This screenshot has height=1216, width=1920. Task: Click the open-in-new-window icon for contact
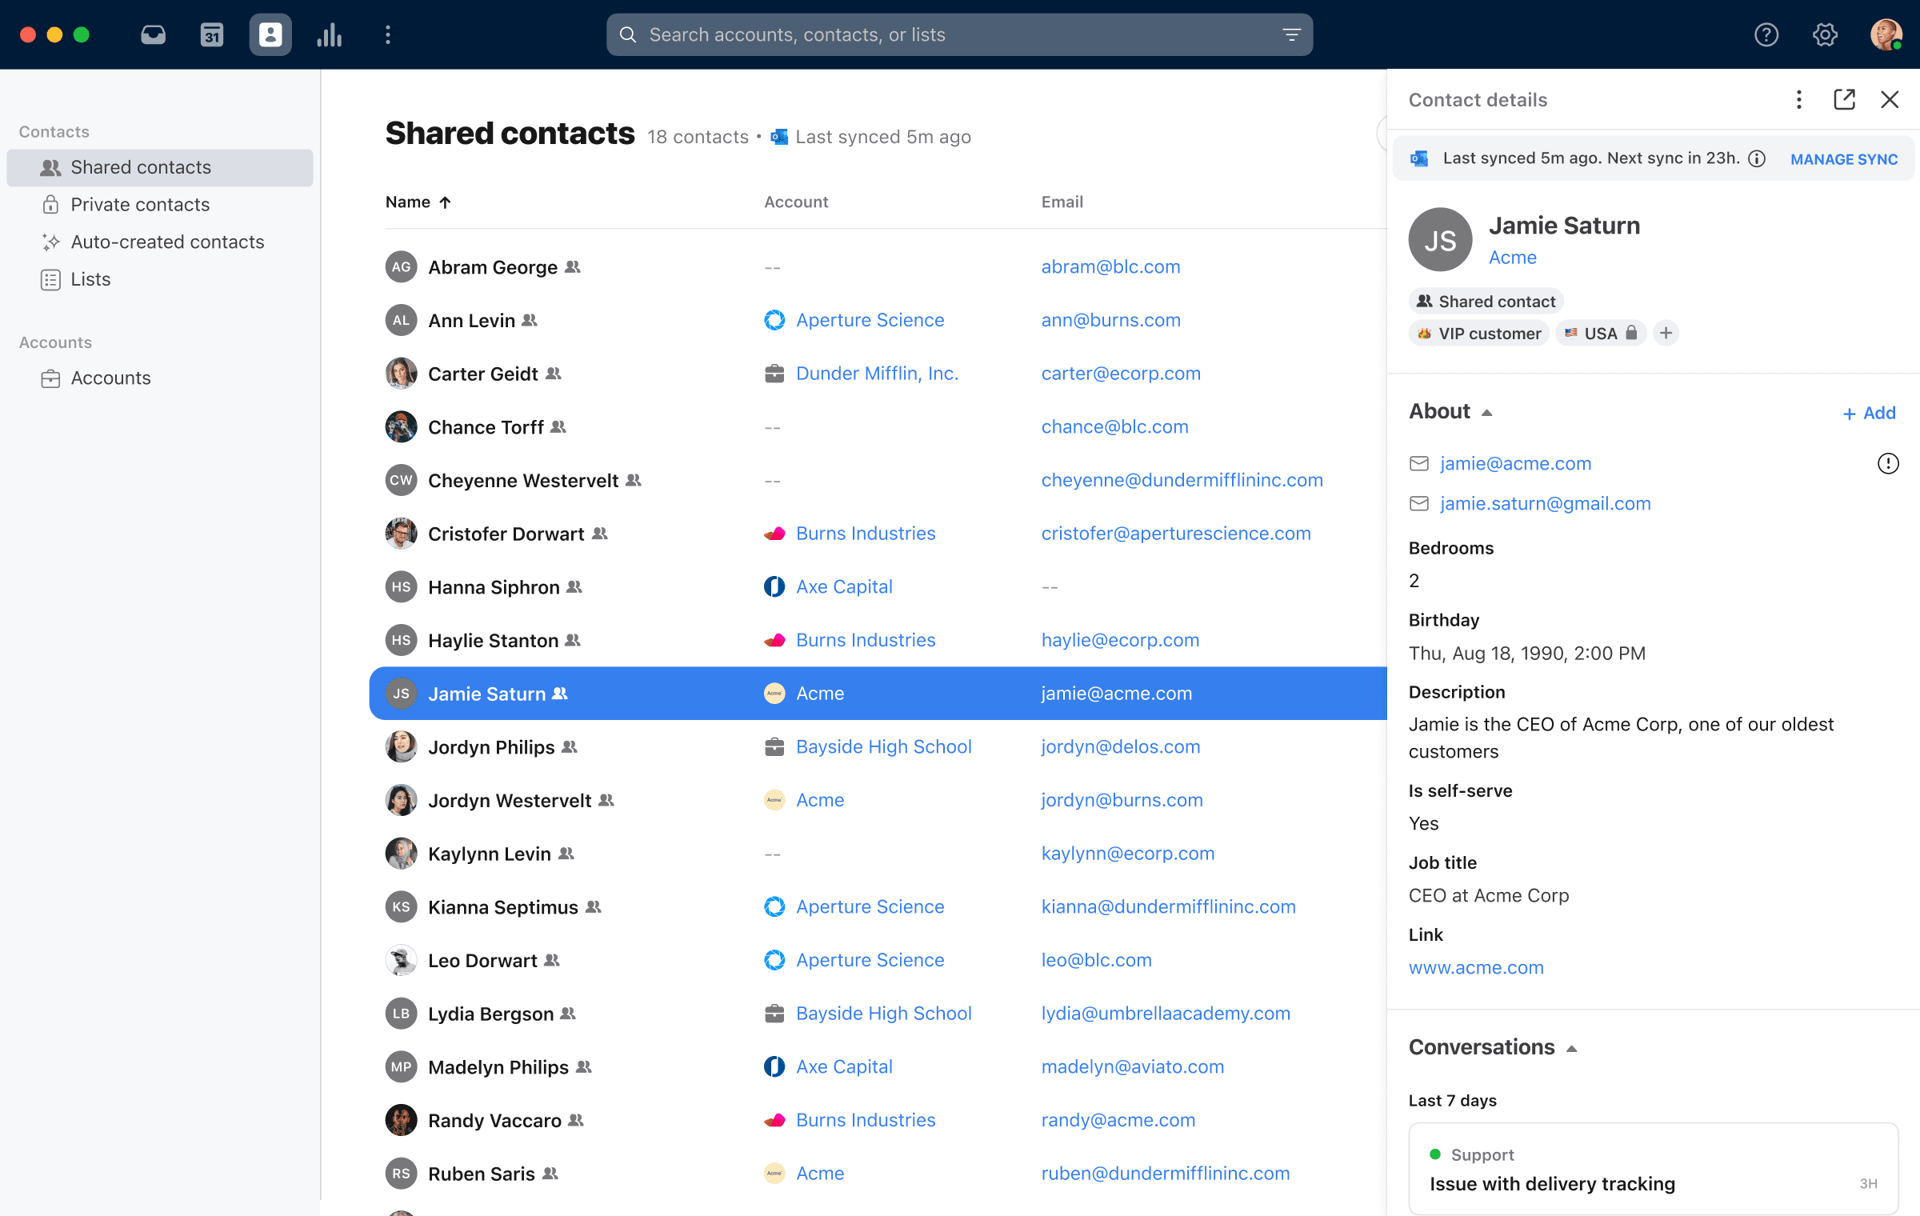(1845, 98)
